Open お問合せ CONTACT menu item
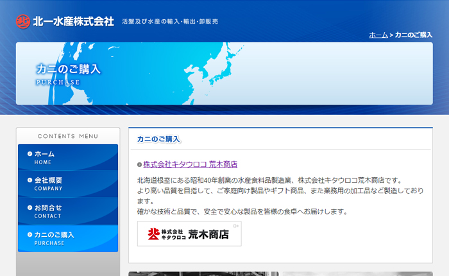This screenshot has height=276, width=449. [x=68, y=211]
